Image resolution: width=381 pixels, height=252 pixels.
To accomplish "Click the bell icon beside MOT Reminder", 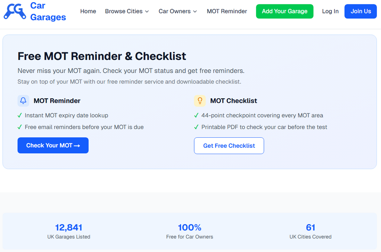I will click(23, 101).
